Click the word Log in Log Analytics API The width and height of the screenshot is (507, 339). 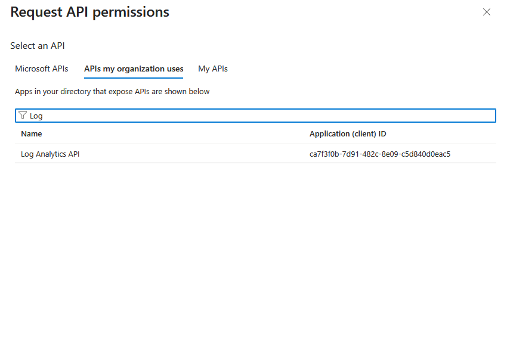click(27, 154)
